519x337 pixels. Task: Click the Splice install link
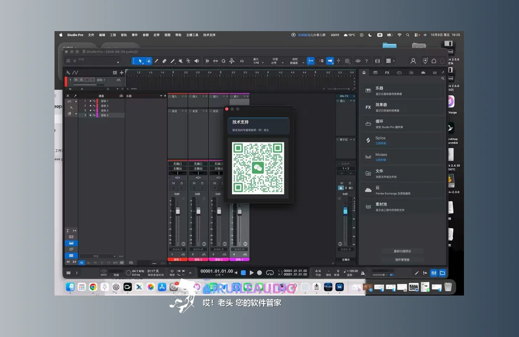click(380, 143)
